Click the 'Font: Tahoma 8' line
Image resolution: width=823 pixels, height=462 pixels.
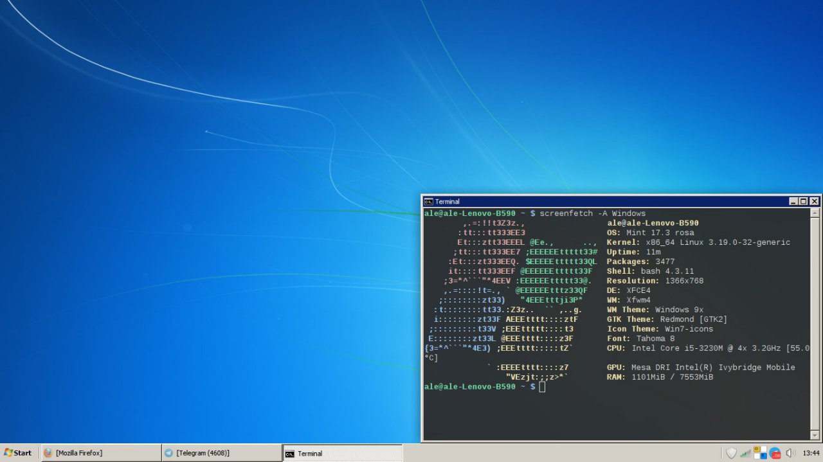tap(641, 339)
